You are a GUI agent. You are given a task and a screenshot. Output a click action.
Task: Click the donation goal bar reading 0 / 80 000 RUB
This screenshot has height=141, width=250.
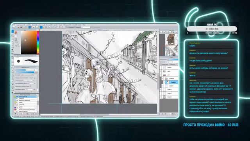212,29
